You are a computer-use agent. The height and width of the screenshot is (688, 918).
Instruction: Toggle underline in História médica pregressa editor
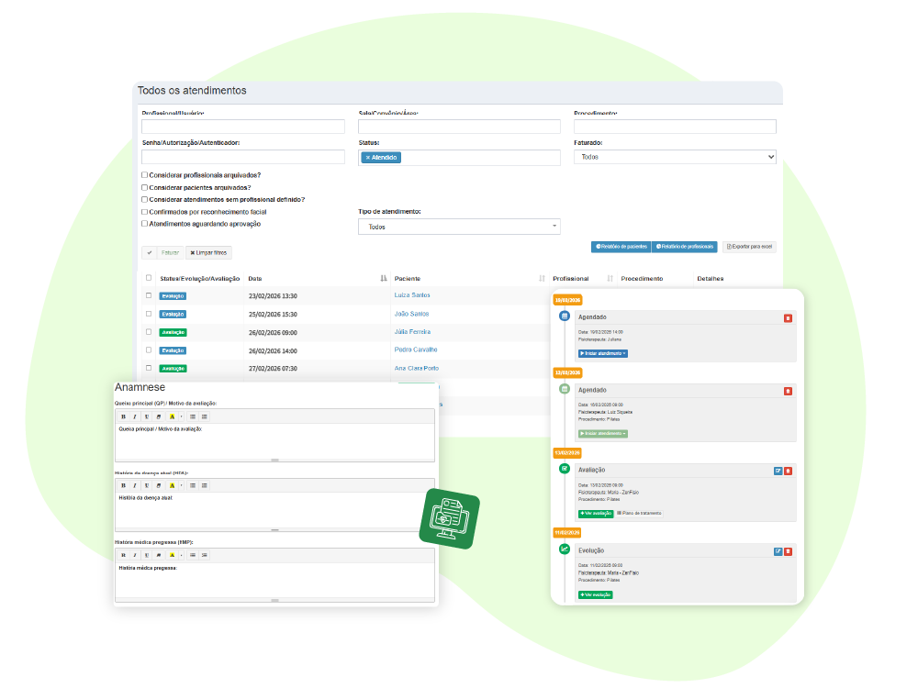point(146,555)
